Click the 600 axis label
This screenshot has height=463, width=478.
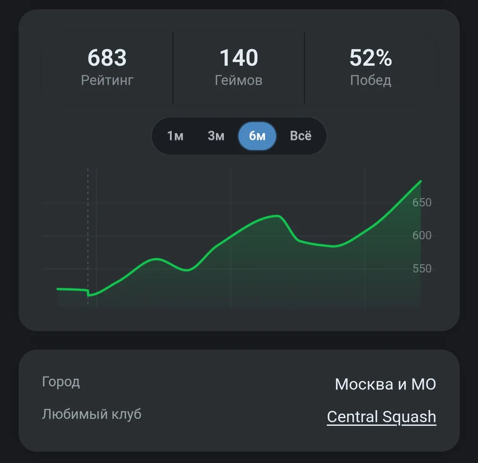[x=422, y=235]
